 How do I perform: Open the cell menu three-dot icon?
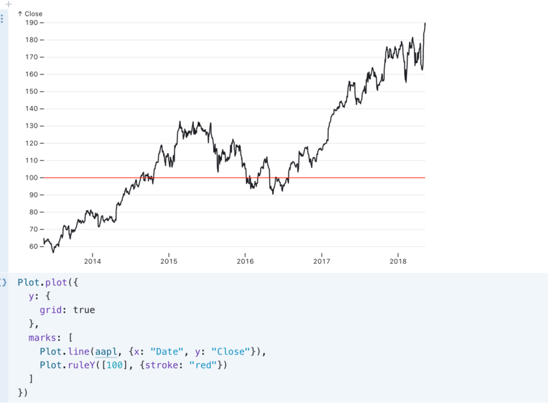click(2, 19)
